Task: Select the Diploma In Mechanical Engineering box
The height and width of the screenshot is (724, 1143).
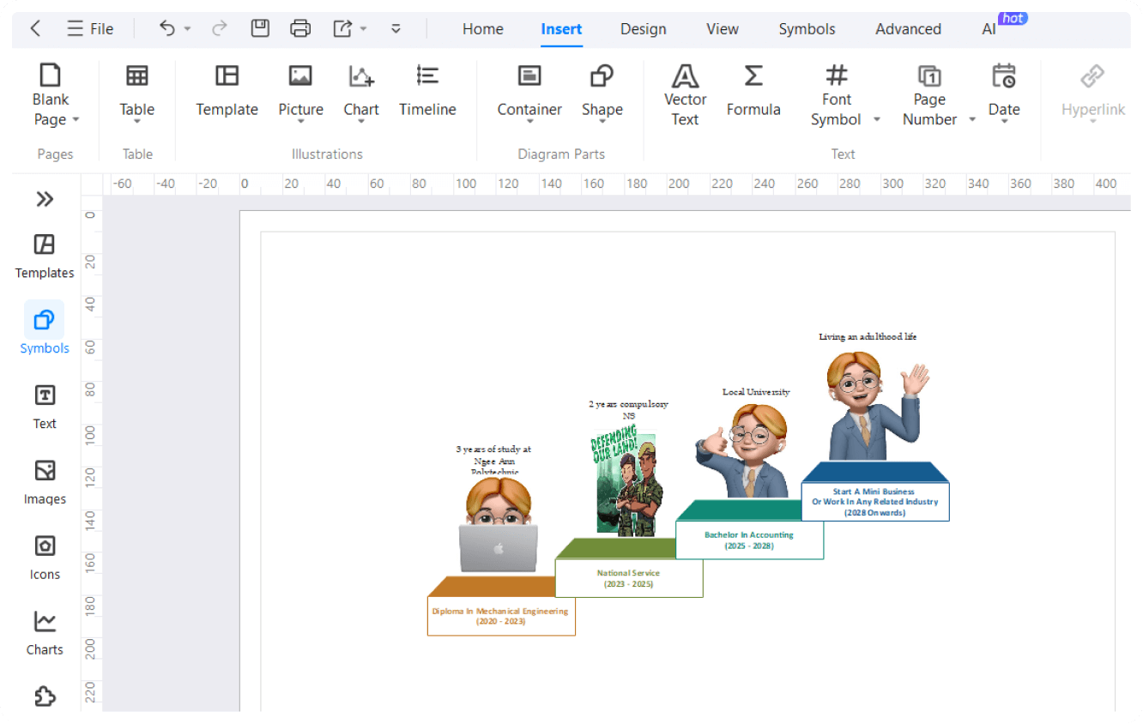Action: click(x=501, y=616)
